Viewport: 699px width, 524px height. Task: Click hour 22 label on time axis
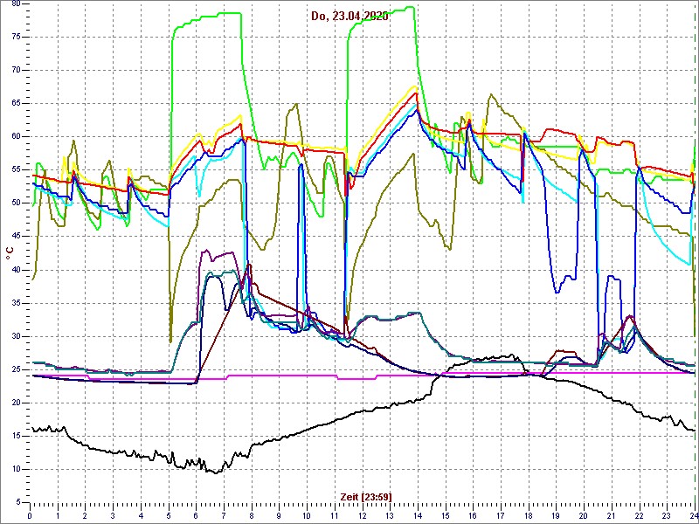638,515
